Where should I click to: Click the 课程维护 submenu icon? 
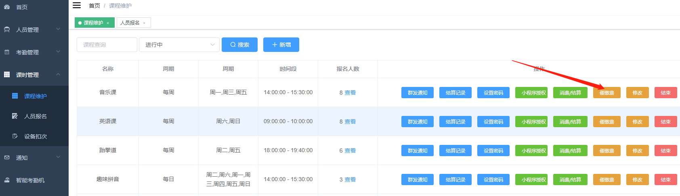15,96
